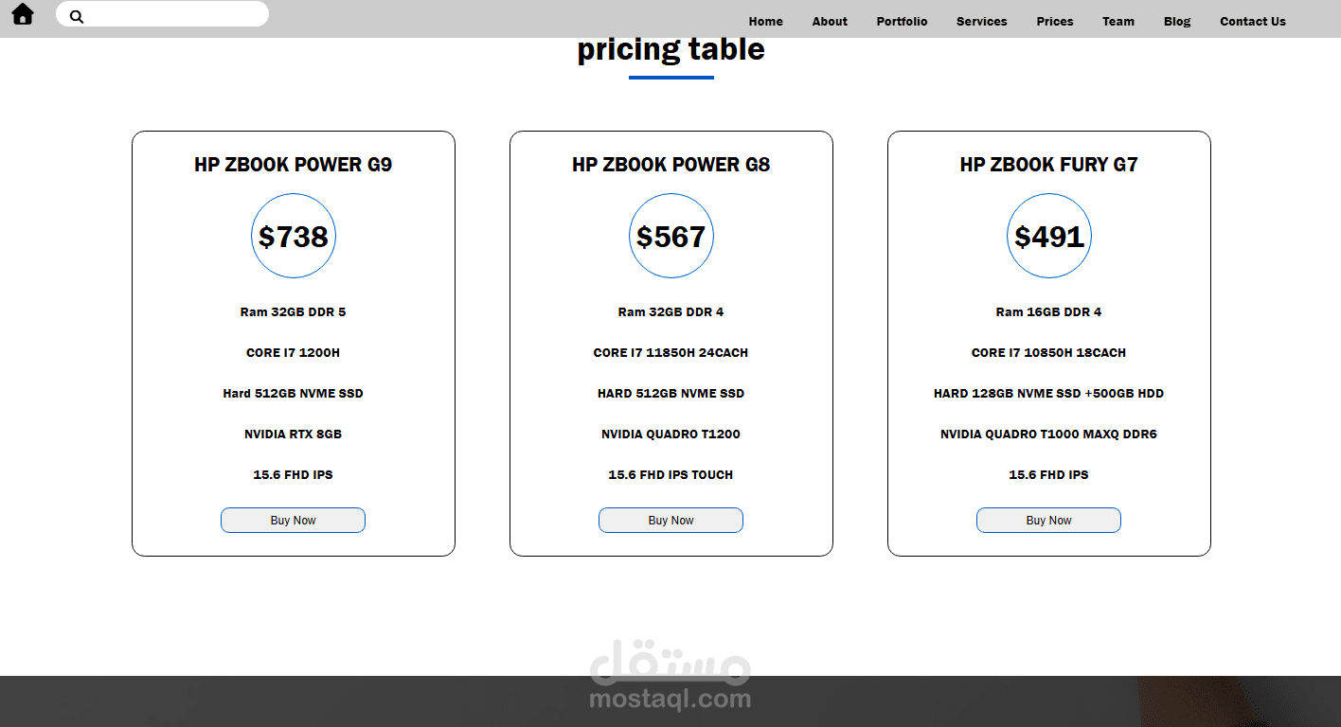Select the HP ZBOOK FURY G7 title

(1049, 165)
